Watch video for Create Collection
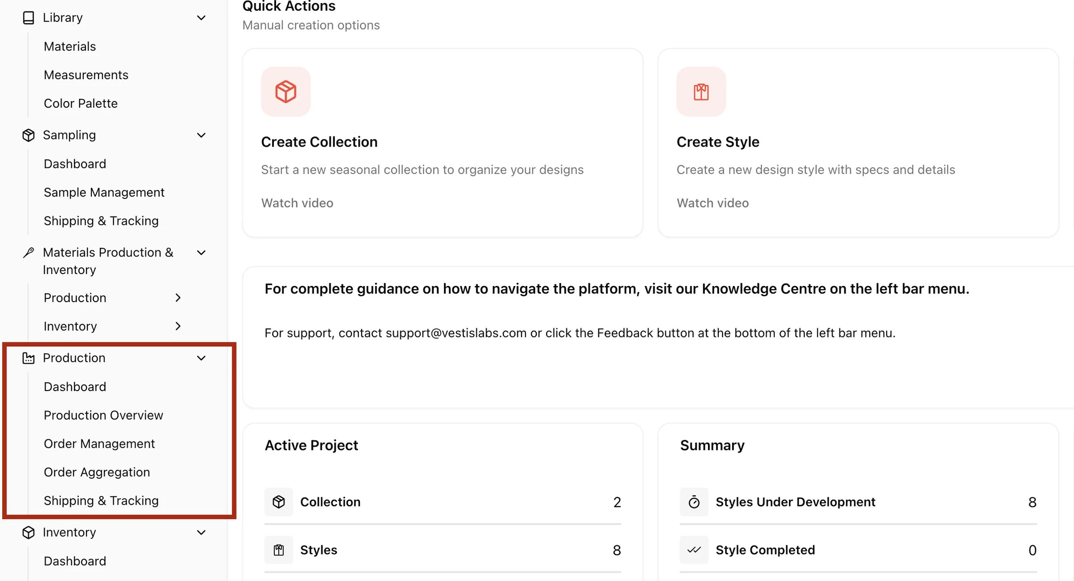1074x581 pixels. [297, 203]
